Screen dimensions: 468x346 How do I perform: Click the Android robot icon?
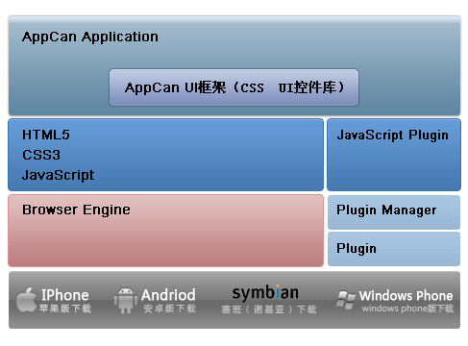click(125, 300)
